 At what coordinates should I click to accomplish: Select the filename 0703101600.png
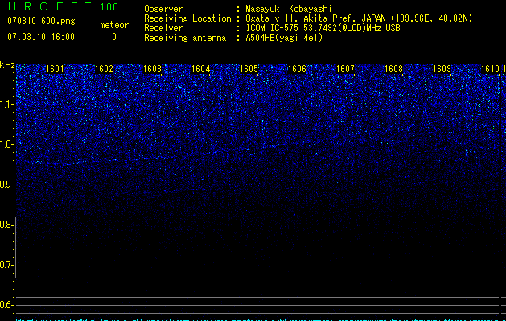(x=41, y=21)
